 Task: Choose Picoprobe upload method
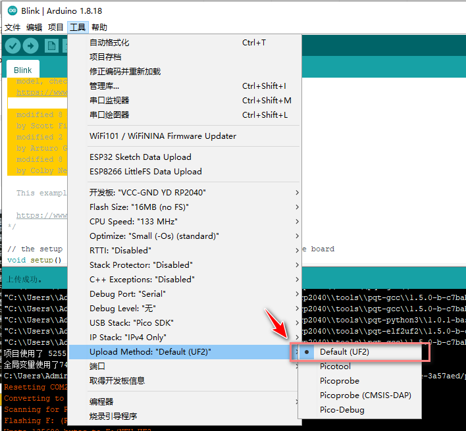[360, 381]
